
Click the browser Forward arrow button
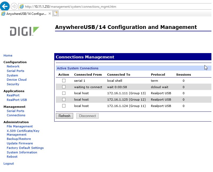tap(14, 6)
